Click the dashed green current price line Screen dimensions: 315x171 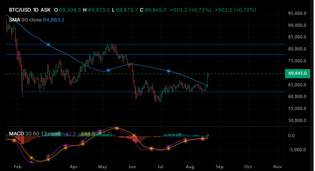click(145, 74)
